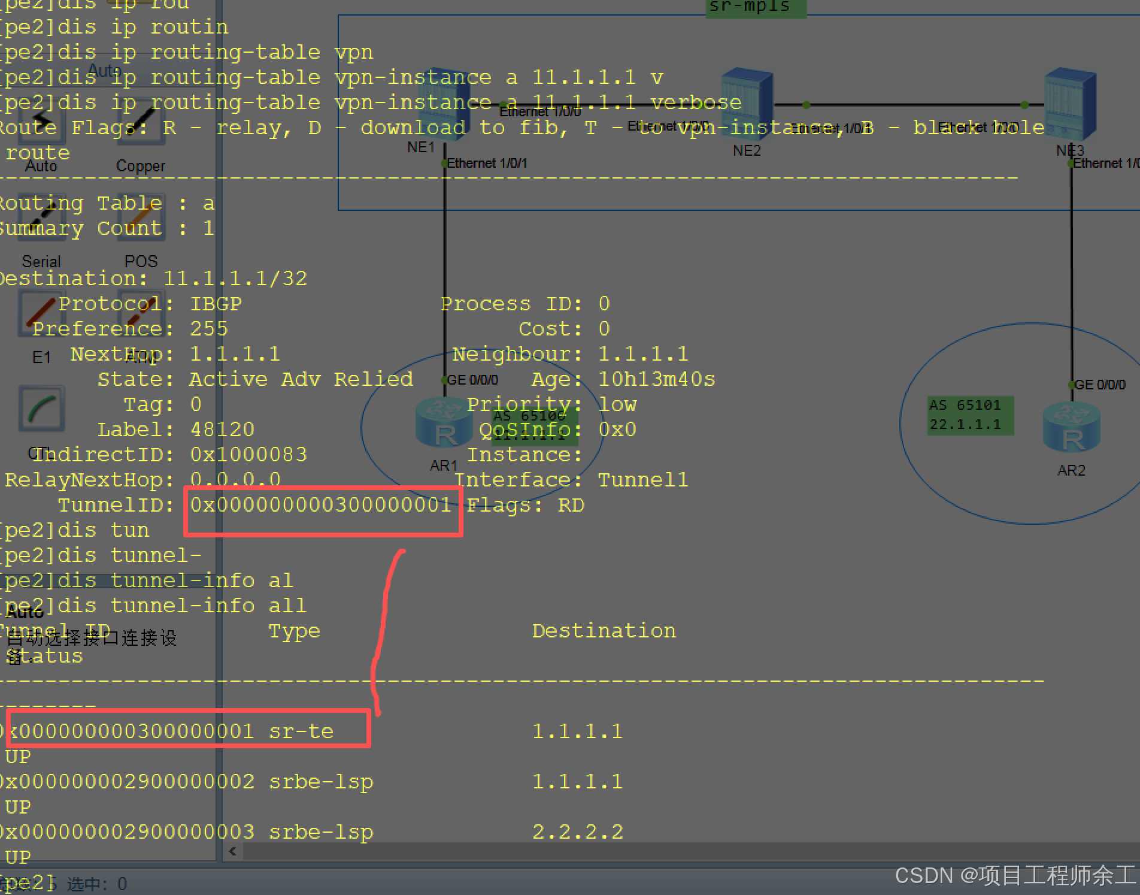The width and height of the screenshot is (1140, 895).
Task: Click the Serial cable name label
Action: 41,262
